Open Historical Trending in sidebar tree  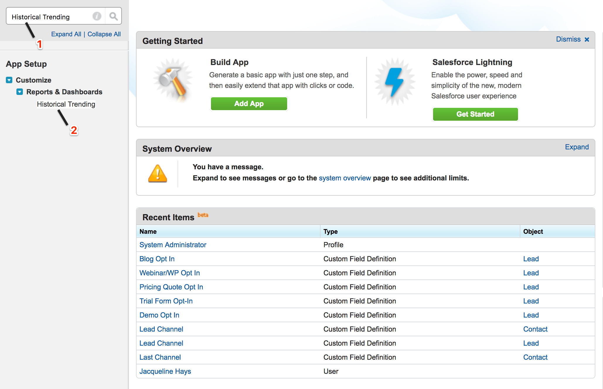click(x=66, y=104)
